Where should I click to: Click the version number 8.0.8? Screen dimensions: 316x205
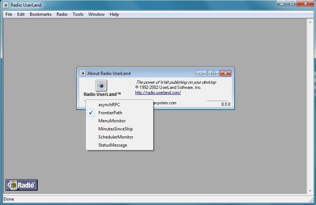coord(226,104)
